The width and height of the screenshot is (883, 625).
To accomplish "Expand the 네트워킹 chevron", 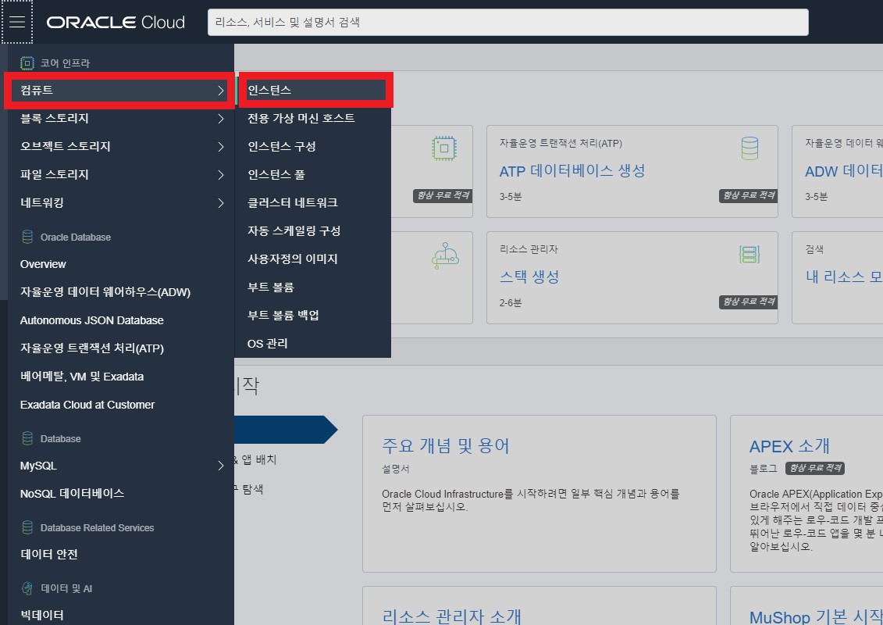I will [x=221, y=203].
